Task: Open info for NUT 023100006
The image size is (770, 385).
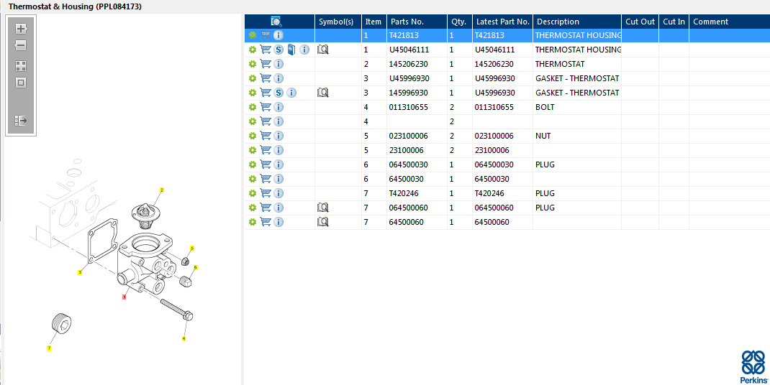Action: [x=278, y=136]
